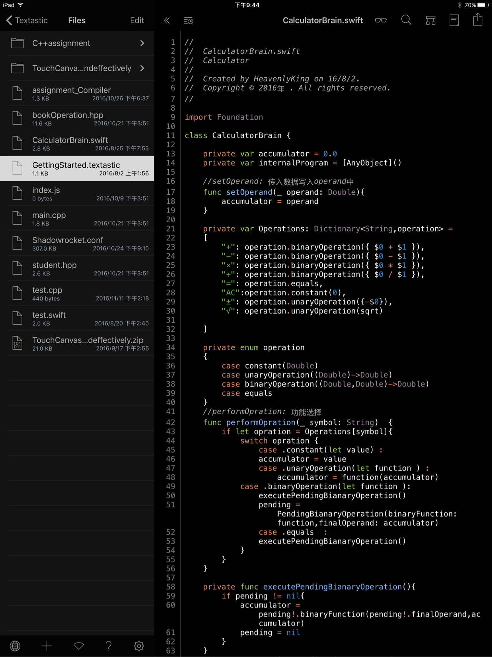The height and width of the screenshot is (657, 492).
Task: Open main.cpp file
Action: 77,218
